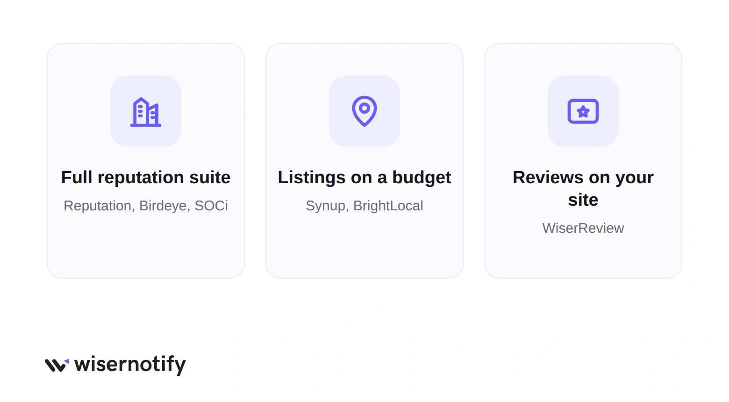
Task: Click the wisernotify logo mark
Action: 57,365
